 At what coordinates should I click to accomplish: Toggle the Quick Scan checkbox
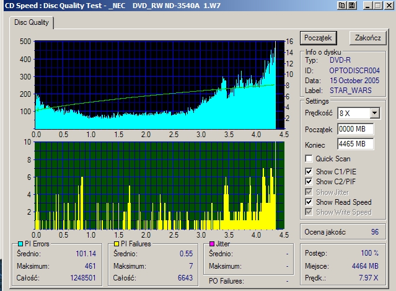click(x=309, y=158)
